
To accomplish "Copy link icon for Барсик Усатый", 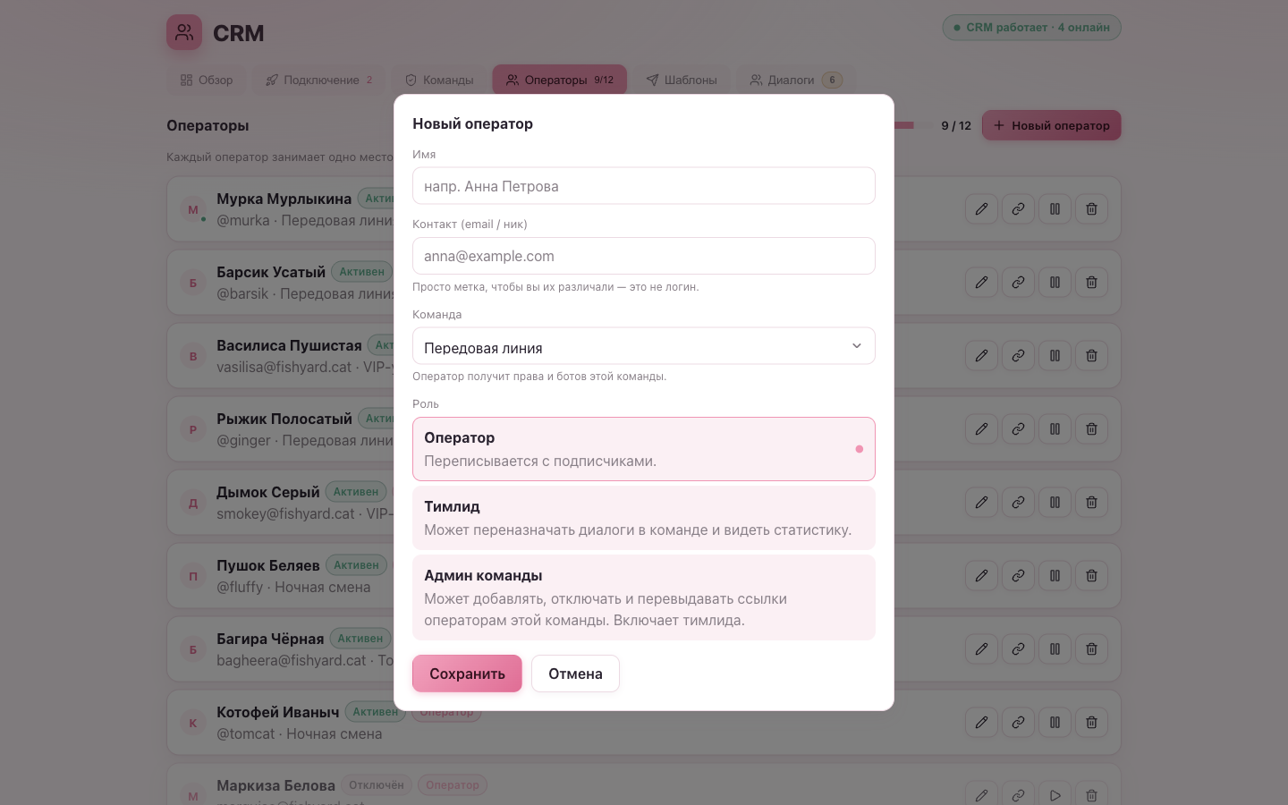I will 1018,283.
